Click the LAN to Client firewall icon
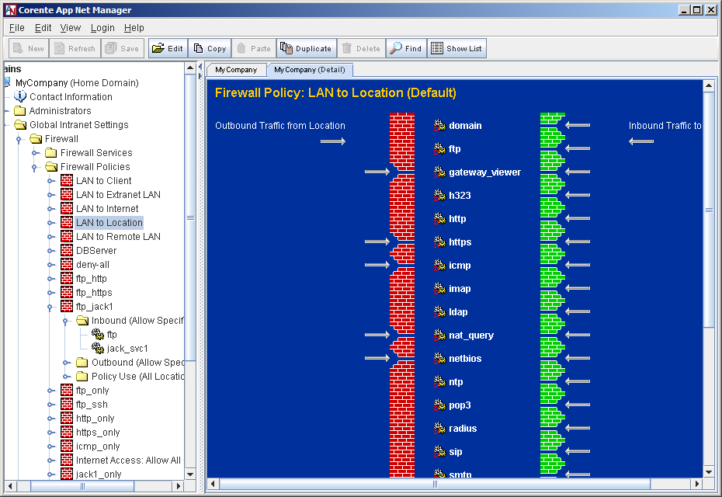 [67, 181]
